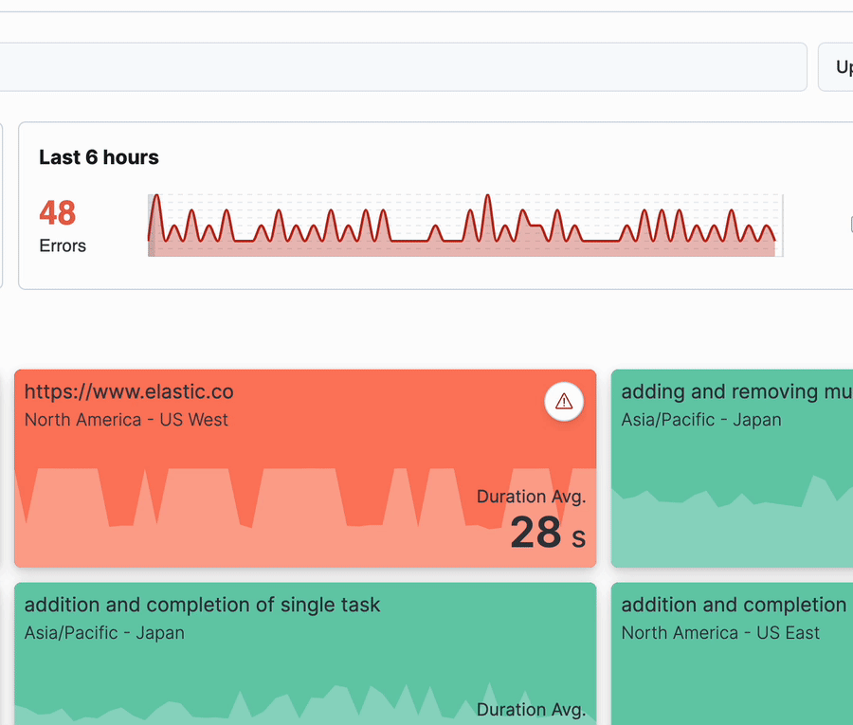Open the US East 'addition and completion' card
This screenshot has height=725, width=853.
732,654
